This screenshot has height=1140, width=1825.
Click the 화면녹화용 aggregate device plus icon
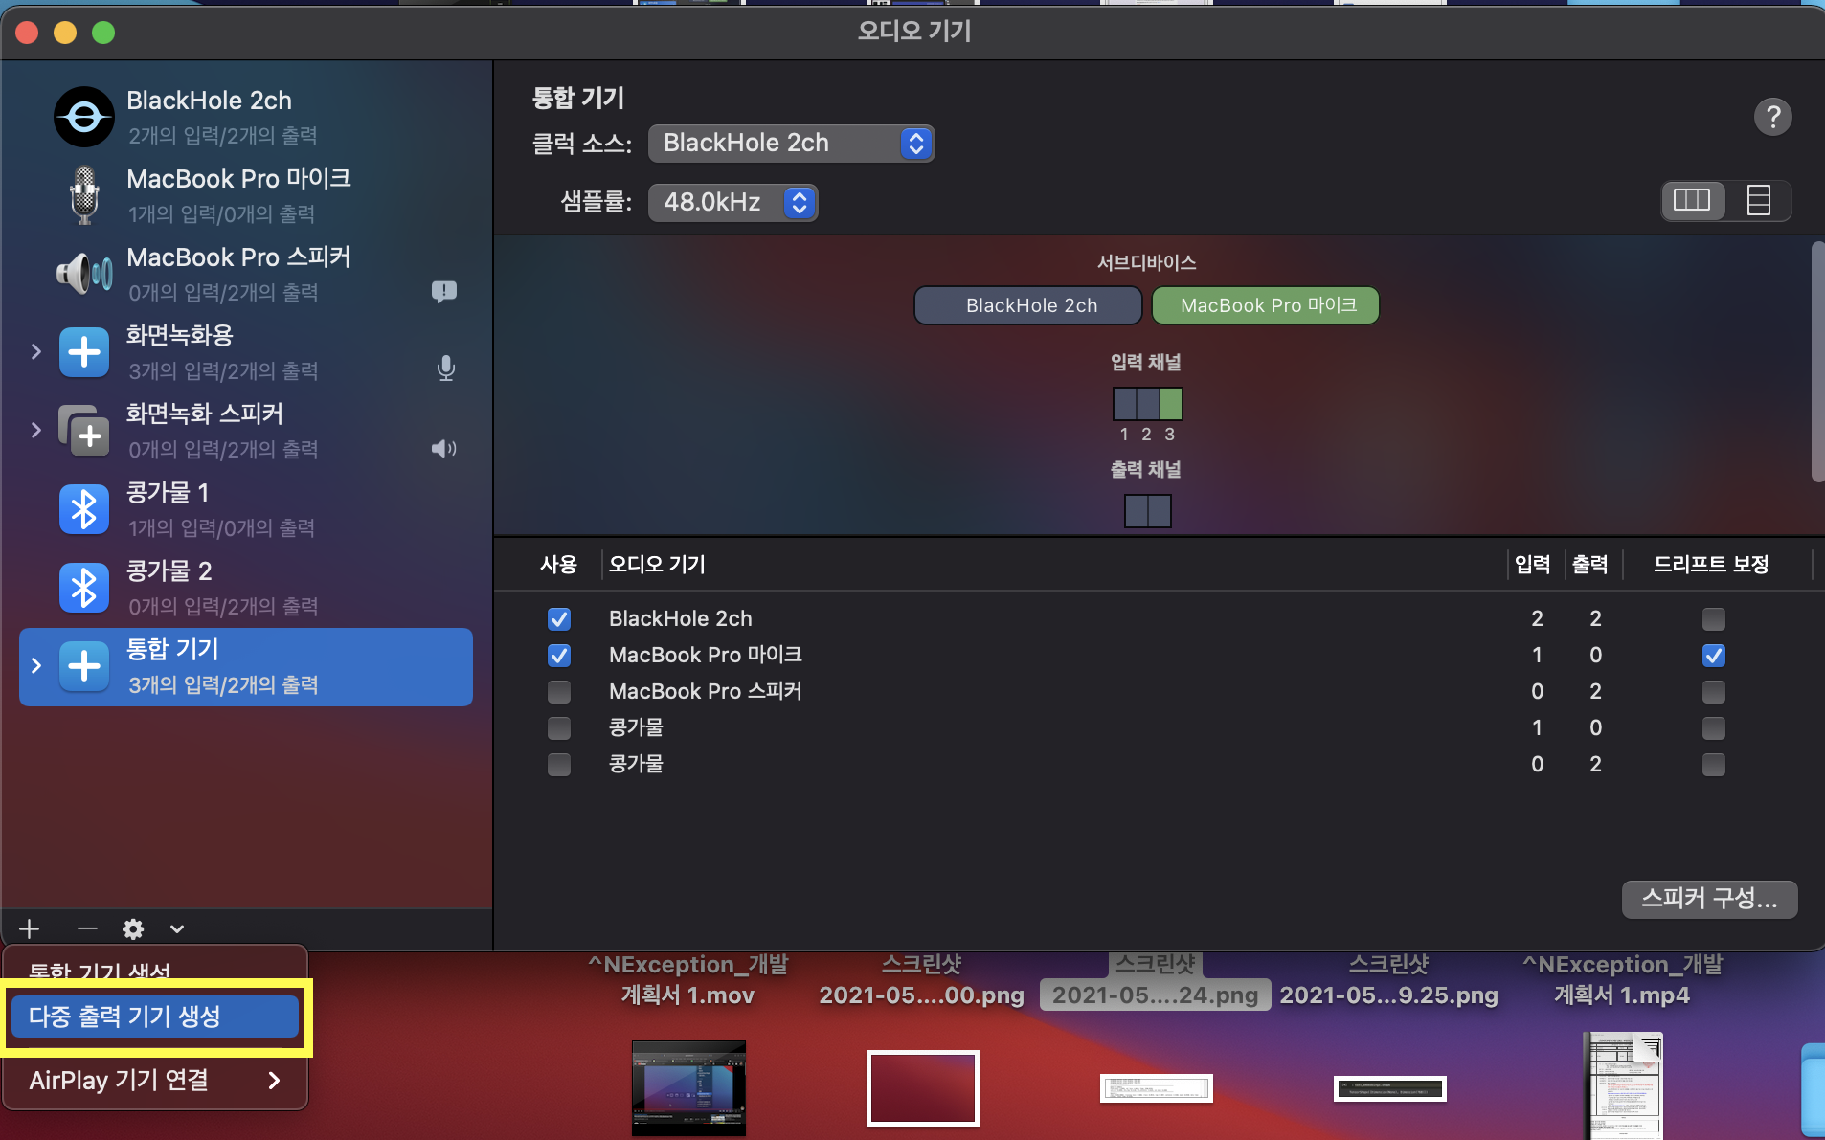pos(84,352)
